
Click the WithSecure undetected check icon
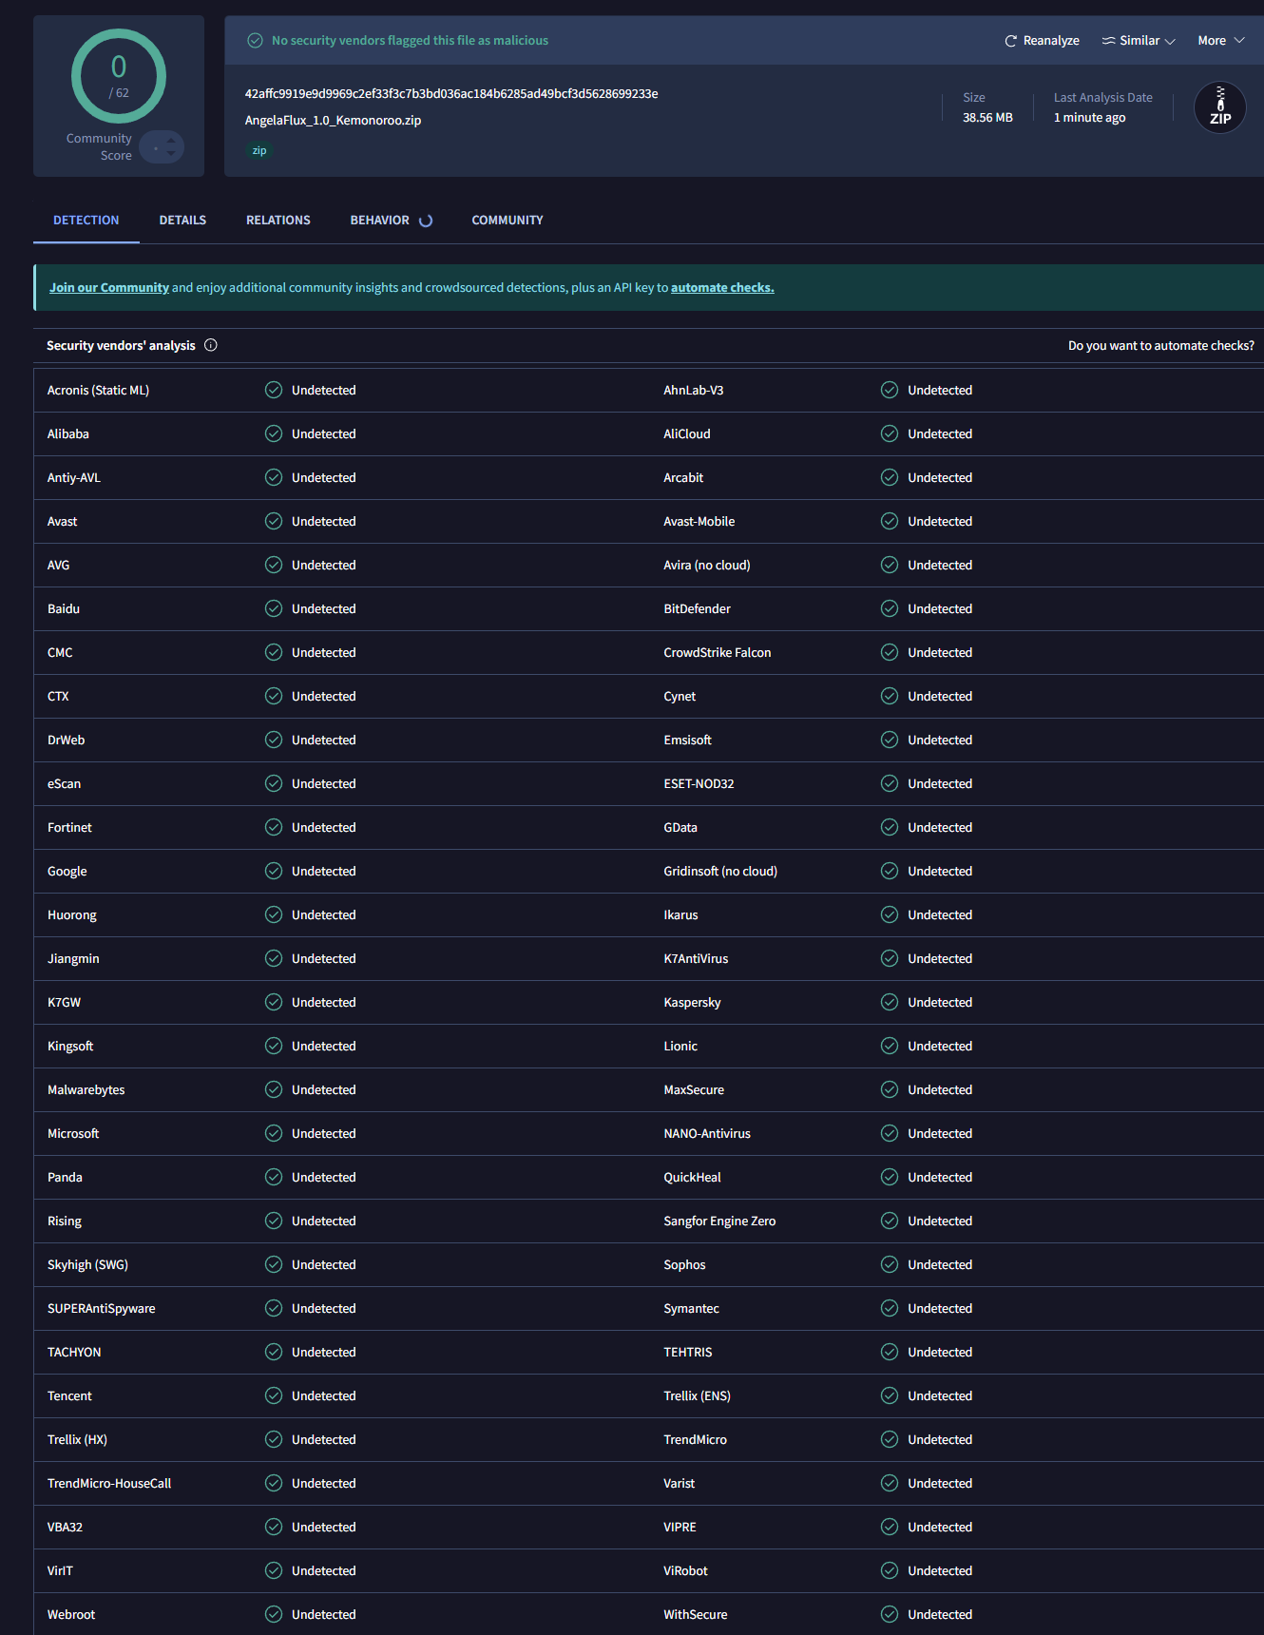(890, 1614)
